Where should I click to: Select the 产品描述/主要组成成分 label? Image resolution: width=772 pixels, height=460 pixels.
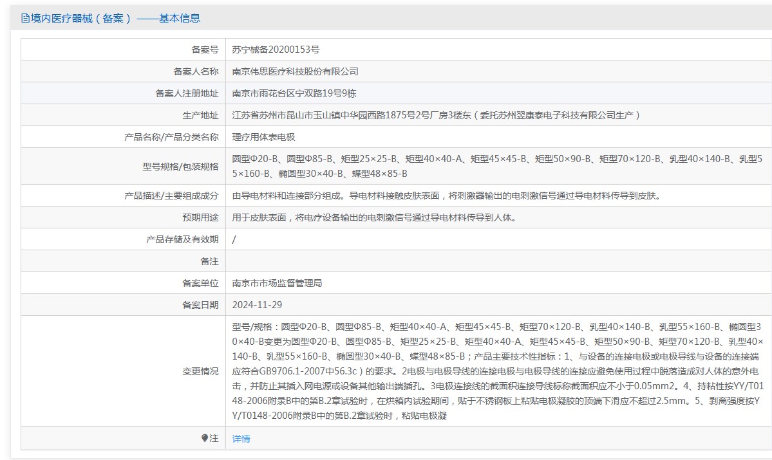(x=171, y=196)
